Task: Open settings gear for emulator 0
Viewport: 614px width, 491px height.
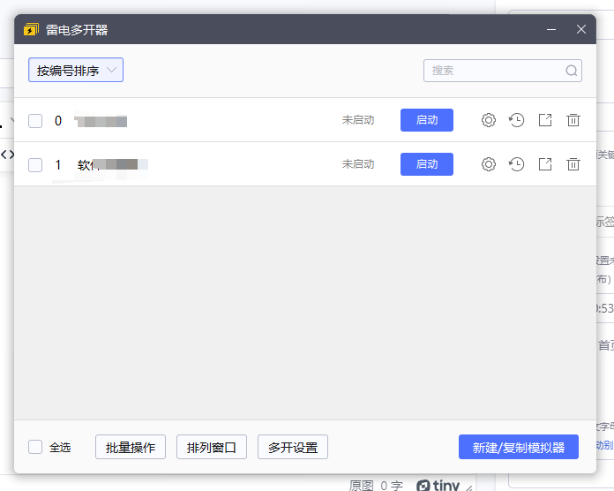Action: 489,120
